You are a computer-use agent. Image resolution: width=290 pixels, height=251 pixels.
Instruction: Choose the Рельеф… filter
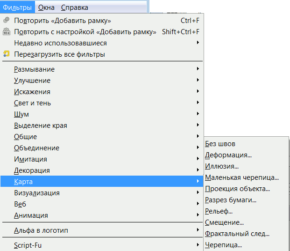click(219, 211)
